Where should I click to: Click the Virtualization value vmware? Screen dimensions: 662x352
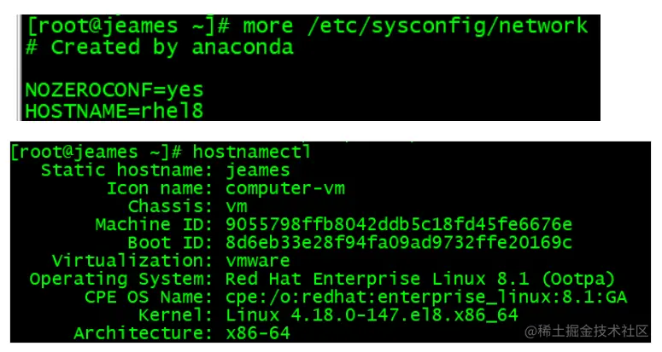(x=258, y=261)
